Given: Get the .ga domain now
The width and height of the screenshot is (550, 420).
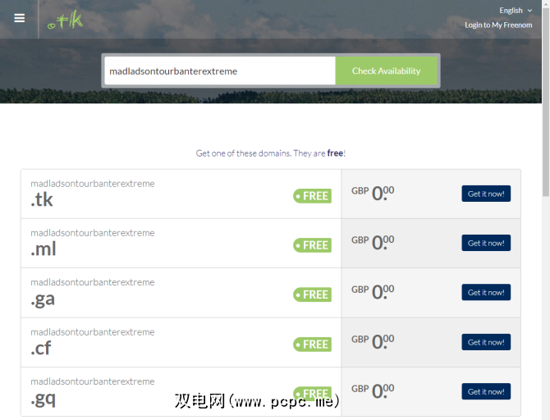Looking at the screenshot, I should 486,292.
